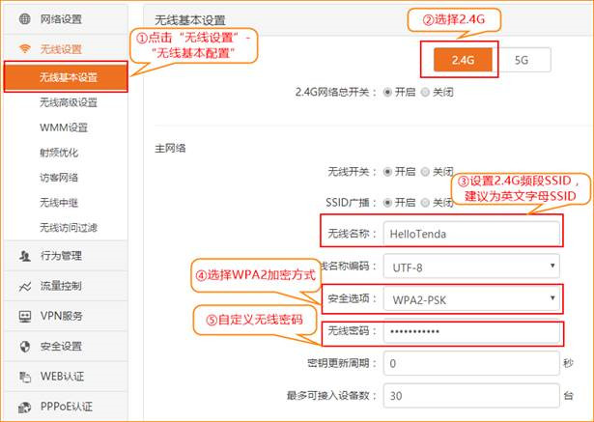Click the VPN service monitor icon
The height and width of the screenshot is (422, 594).
coord(24,316)
